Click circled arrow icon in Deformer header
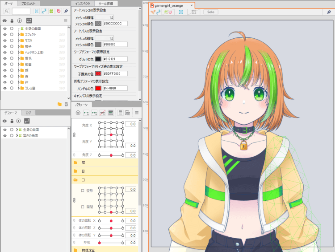Image resolution: width=335 pixels, height=252 pixels. [x=19, y=121]
